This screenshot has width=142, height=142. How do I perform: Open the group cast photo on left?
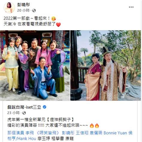tap(35, 65)
